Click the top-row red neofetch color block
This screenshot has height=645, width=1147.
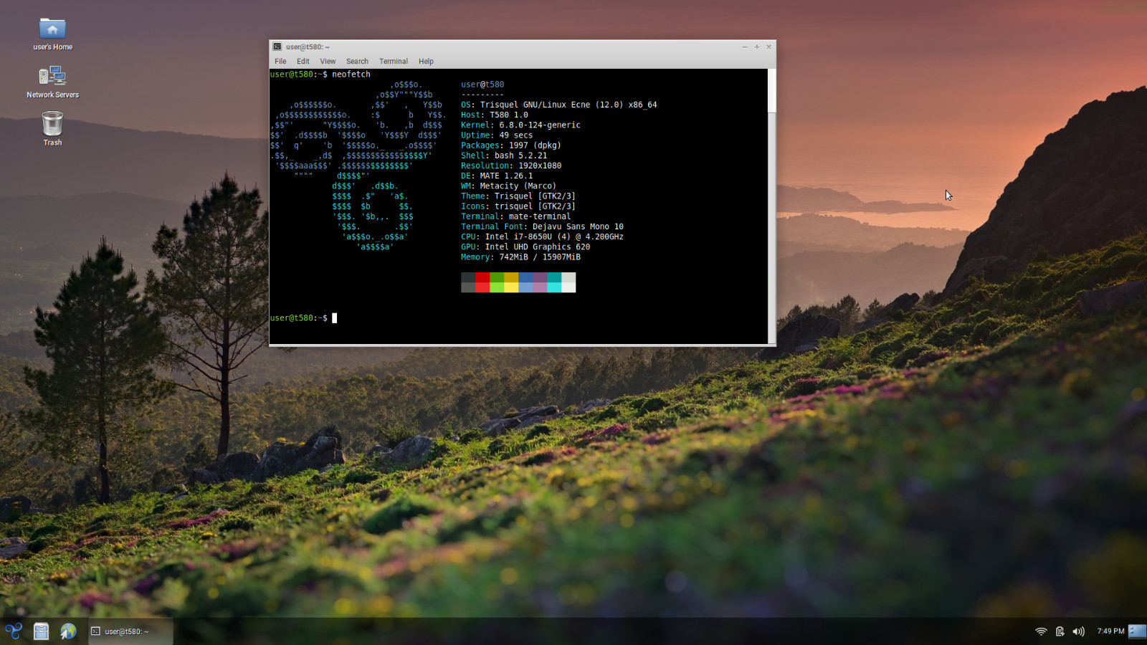(482, 277)
